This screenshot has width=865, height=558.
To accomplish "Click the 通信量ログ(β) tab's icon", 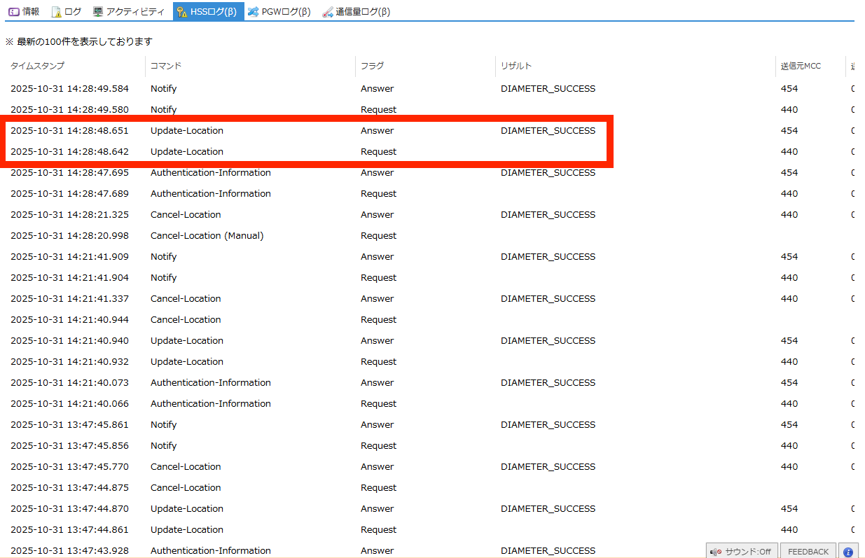I will click(x=328, y=12).
